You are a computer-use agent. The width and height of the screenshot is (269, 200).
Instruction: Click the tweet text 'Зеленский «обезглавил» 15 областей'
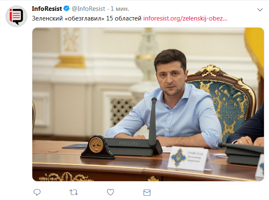tap(86, 18)
